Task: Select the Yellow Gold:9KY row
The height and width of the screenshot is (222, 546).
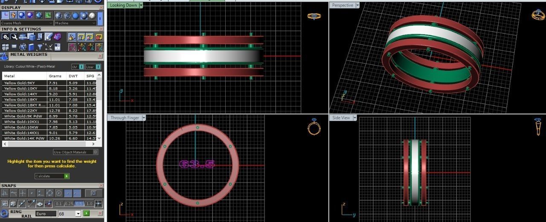Action: pyautogui.click(x=49, y=83)
